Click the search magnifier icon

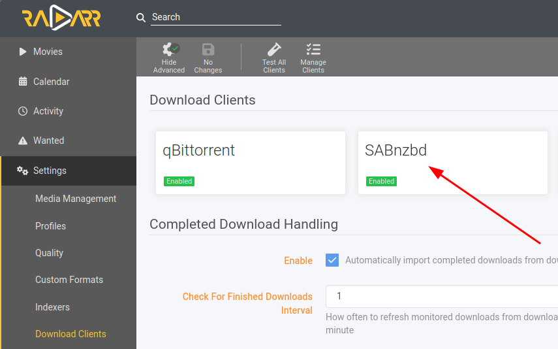click(141, 18)
